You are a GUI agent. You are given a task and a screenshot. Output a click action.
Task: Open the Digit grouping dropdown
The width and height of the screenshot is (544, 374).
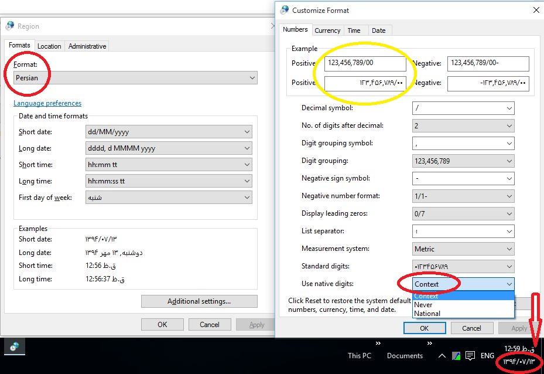coord(463,161)
